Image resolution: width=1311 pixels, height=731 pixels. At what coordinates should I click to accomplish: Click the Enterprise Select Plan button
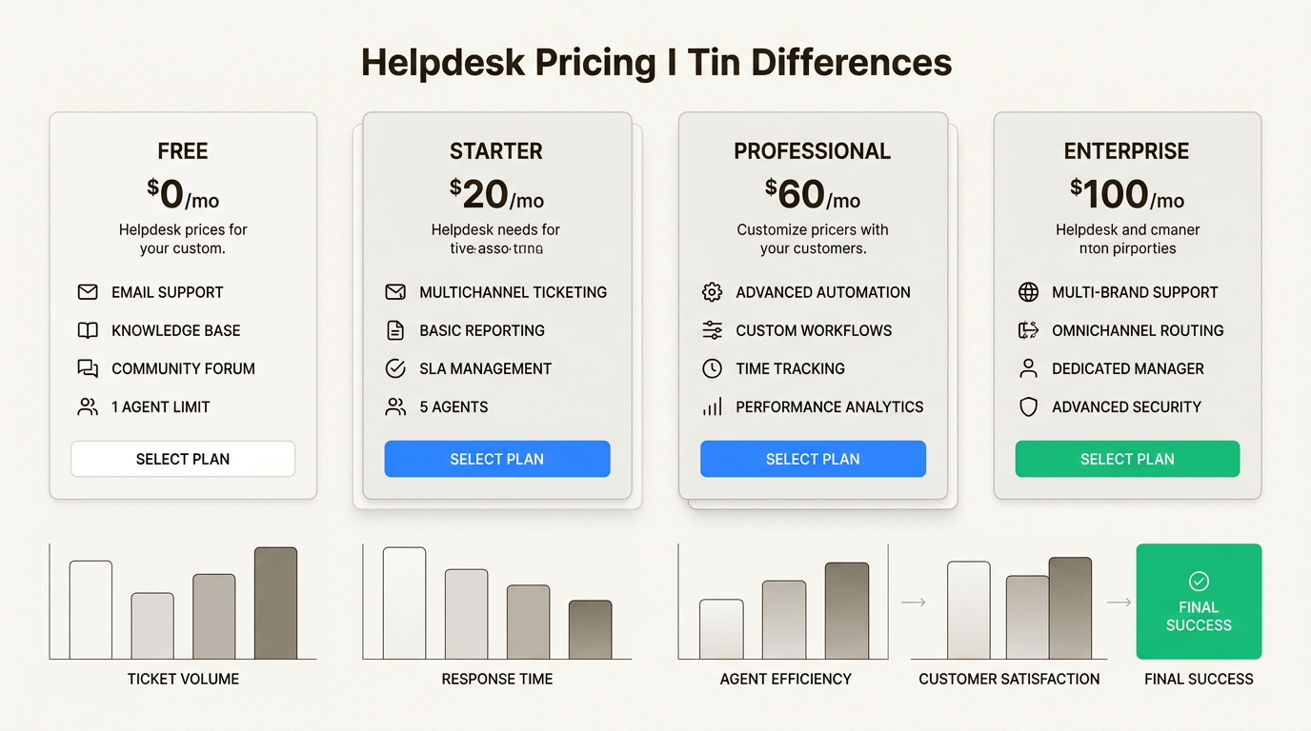[1127, 459]
